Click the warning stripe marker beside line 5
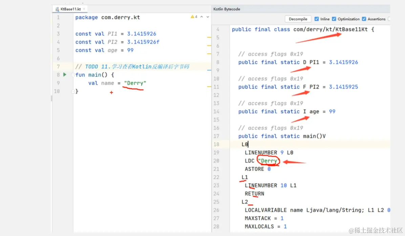This screenshot has height=236, width=405. [209, 54]
